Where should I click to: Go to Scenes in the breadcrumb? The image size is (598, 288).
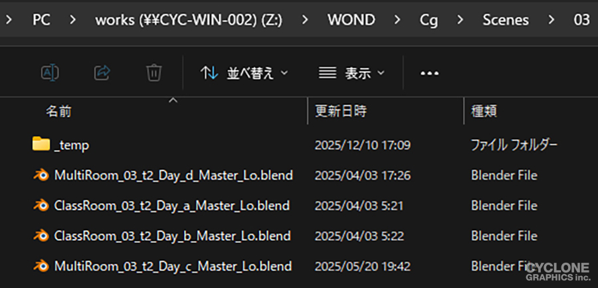(506, 20)
